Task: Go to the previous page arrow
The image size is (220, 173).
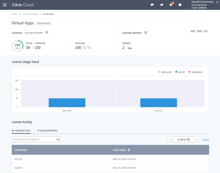Action: 171,139
